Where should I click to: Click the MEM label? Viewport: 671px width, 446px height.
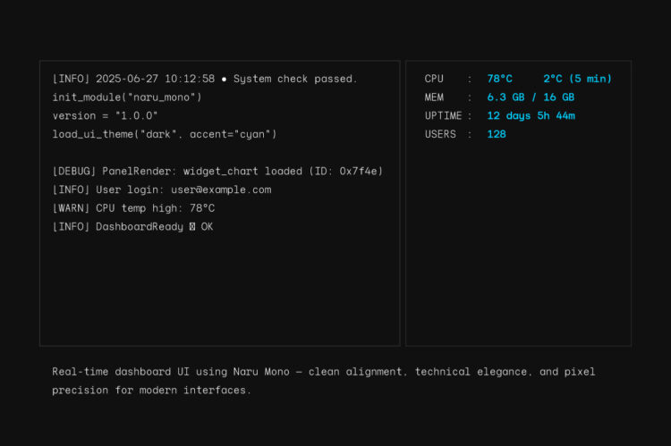[x=434, y=97]
